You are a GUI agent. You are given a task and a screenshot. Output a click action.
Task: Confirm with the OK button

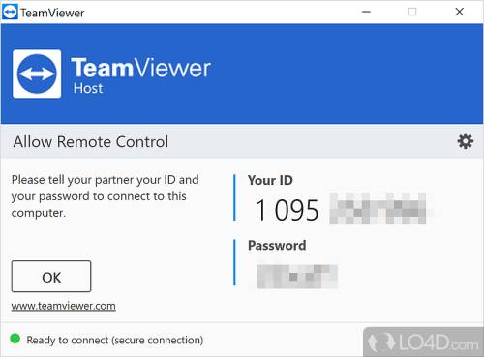[x=51, y=277]
